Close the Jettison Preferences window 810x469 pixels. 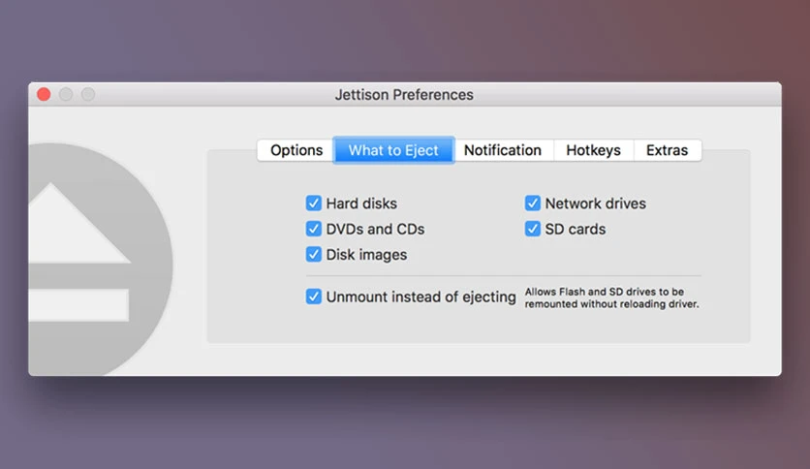point(44,95)
